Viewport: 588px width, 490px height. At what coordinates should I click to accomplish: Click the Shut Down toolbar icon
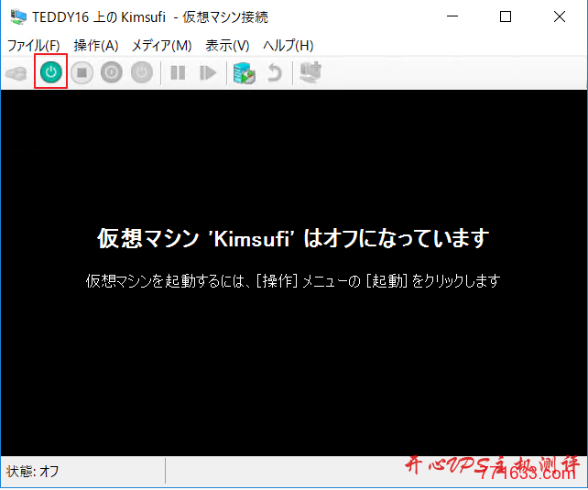(112, 72)
